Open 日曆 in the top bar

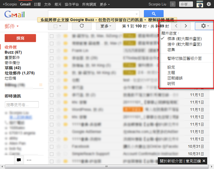[37, 4]
